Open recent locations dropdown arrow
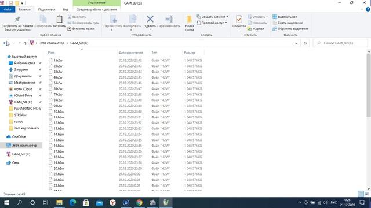 coord(19,43)
